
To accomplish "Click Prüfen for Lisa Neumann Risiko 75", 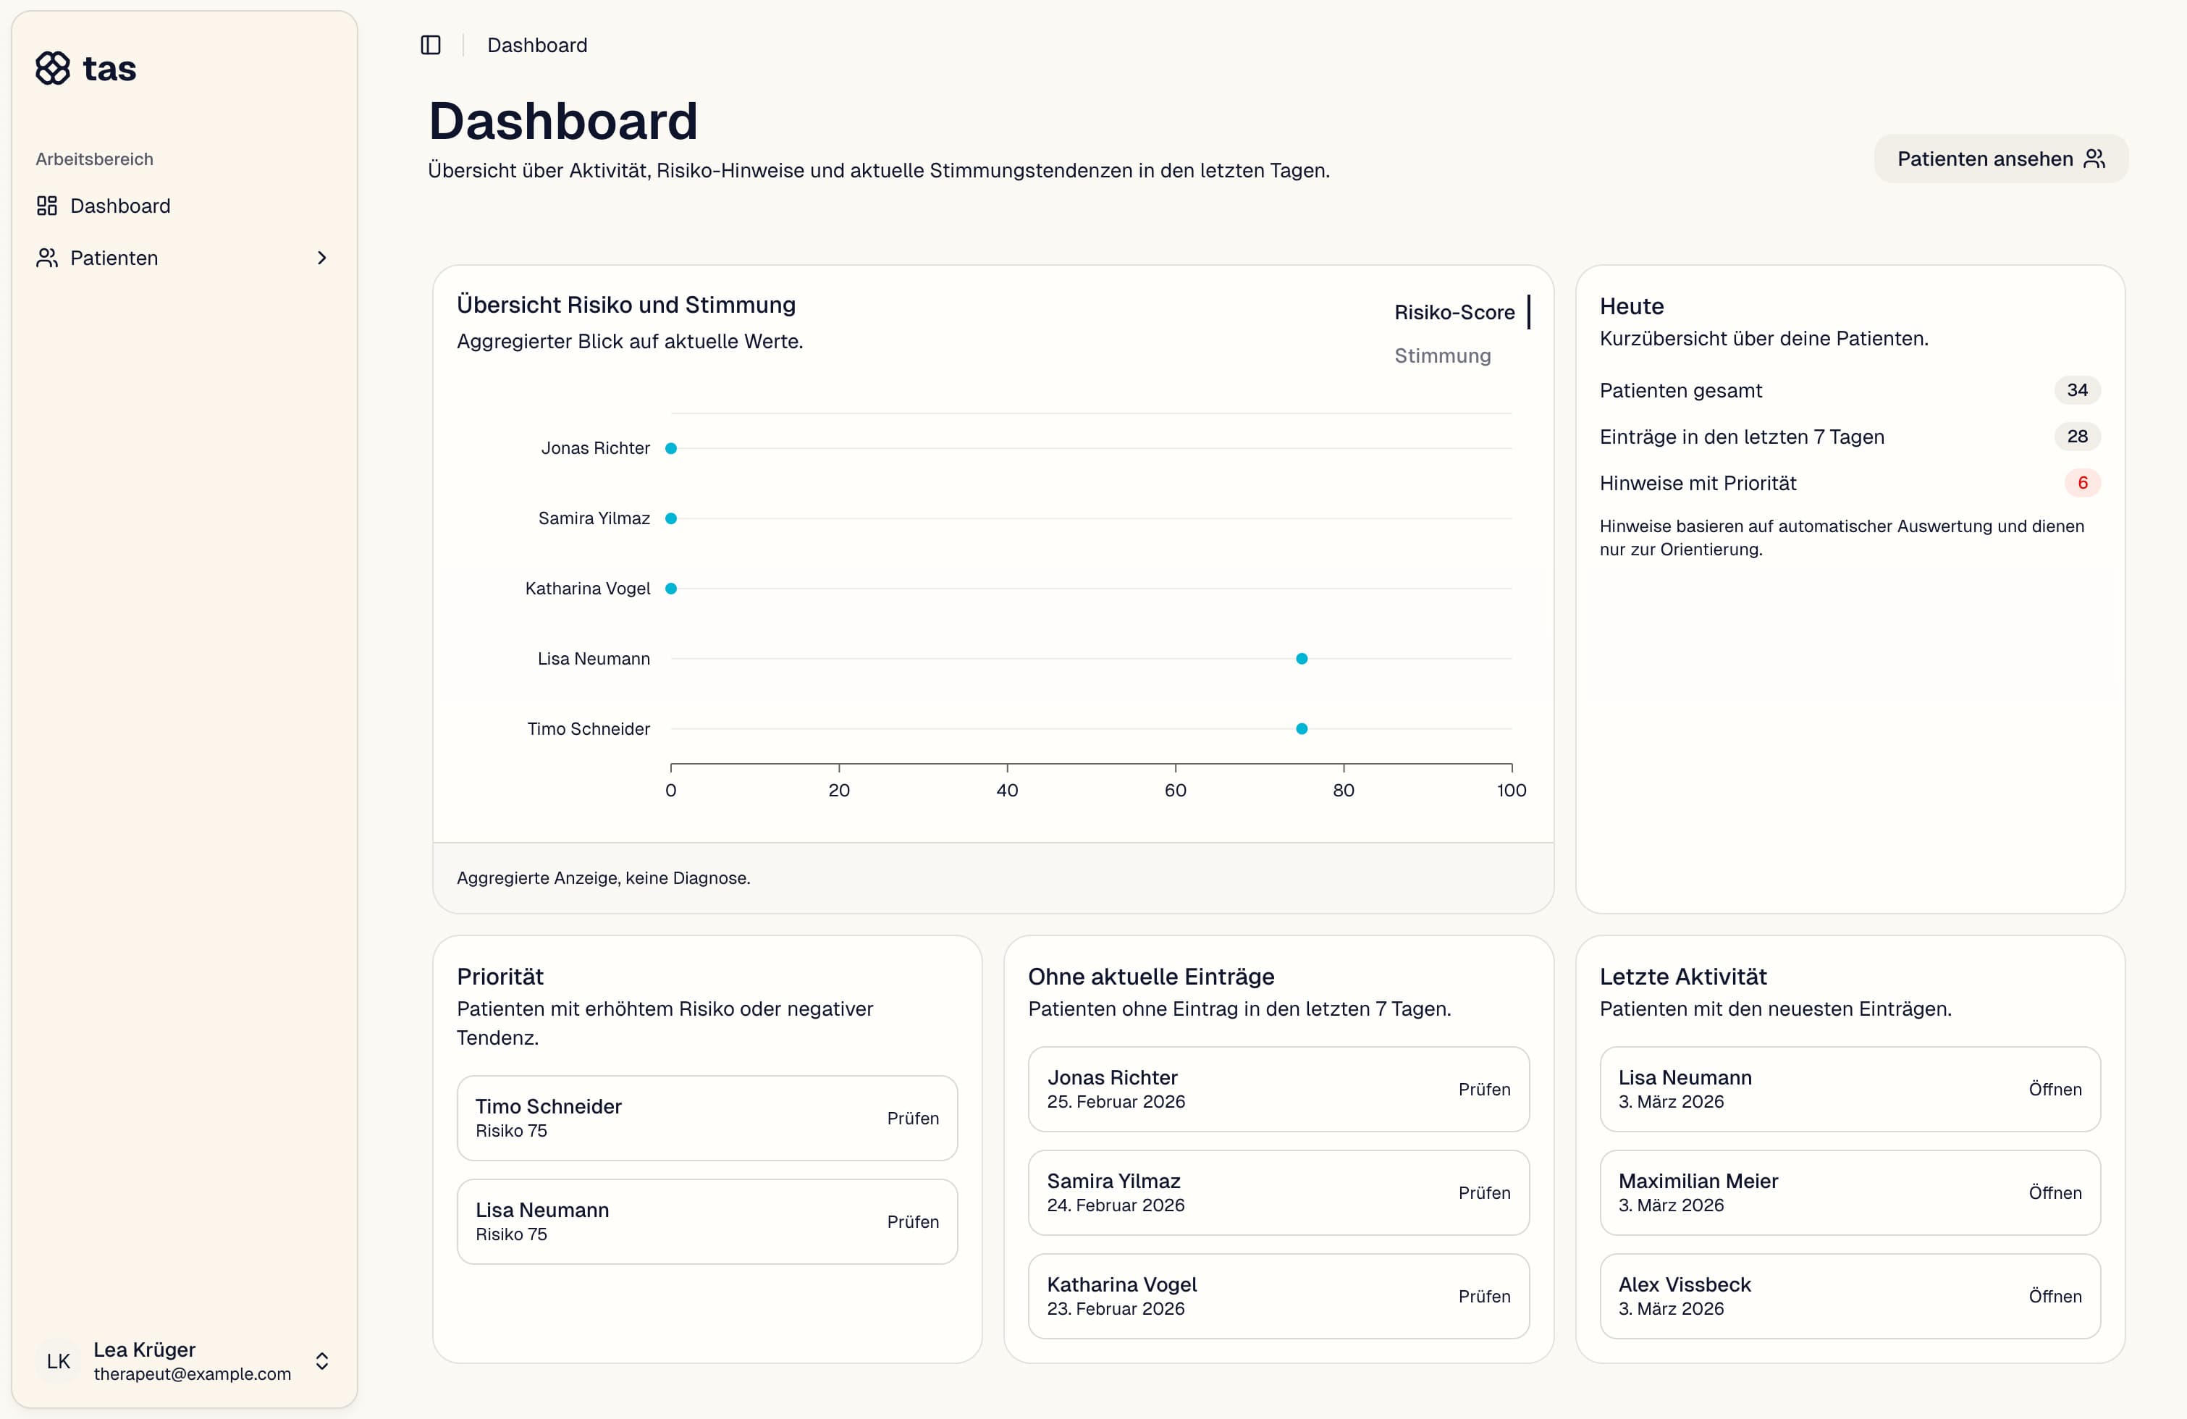I will pyautogui.click(x=912, y=1222).
